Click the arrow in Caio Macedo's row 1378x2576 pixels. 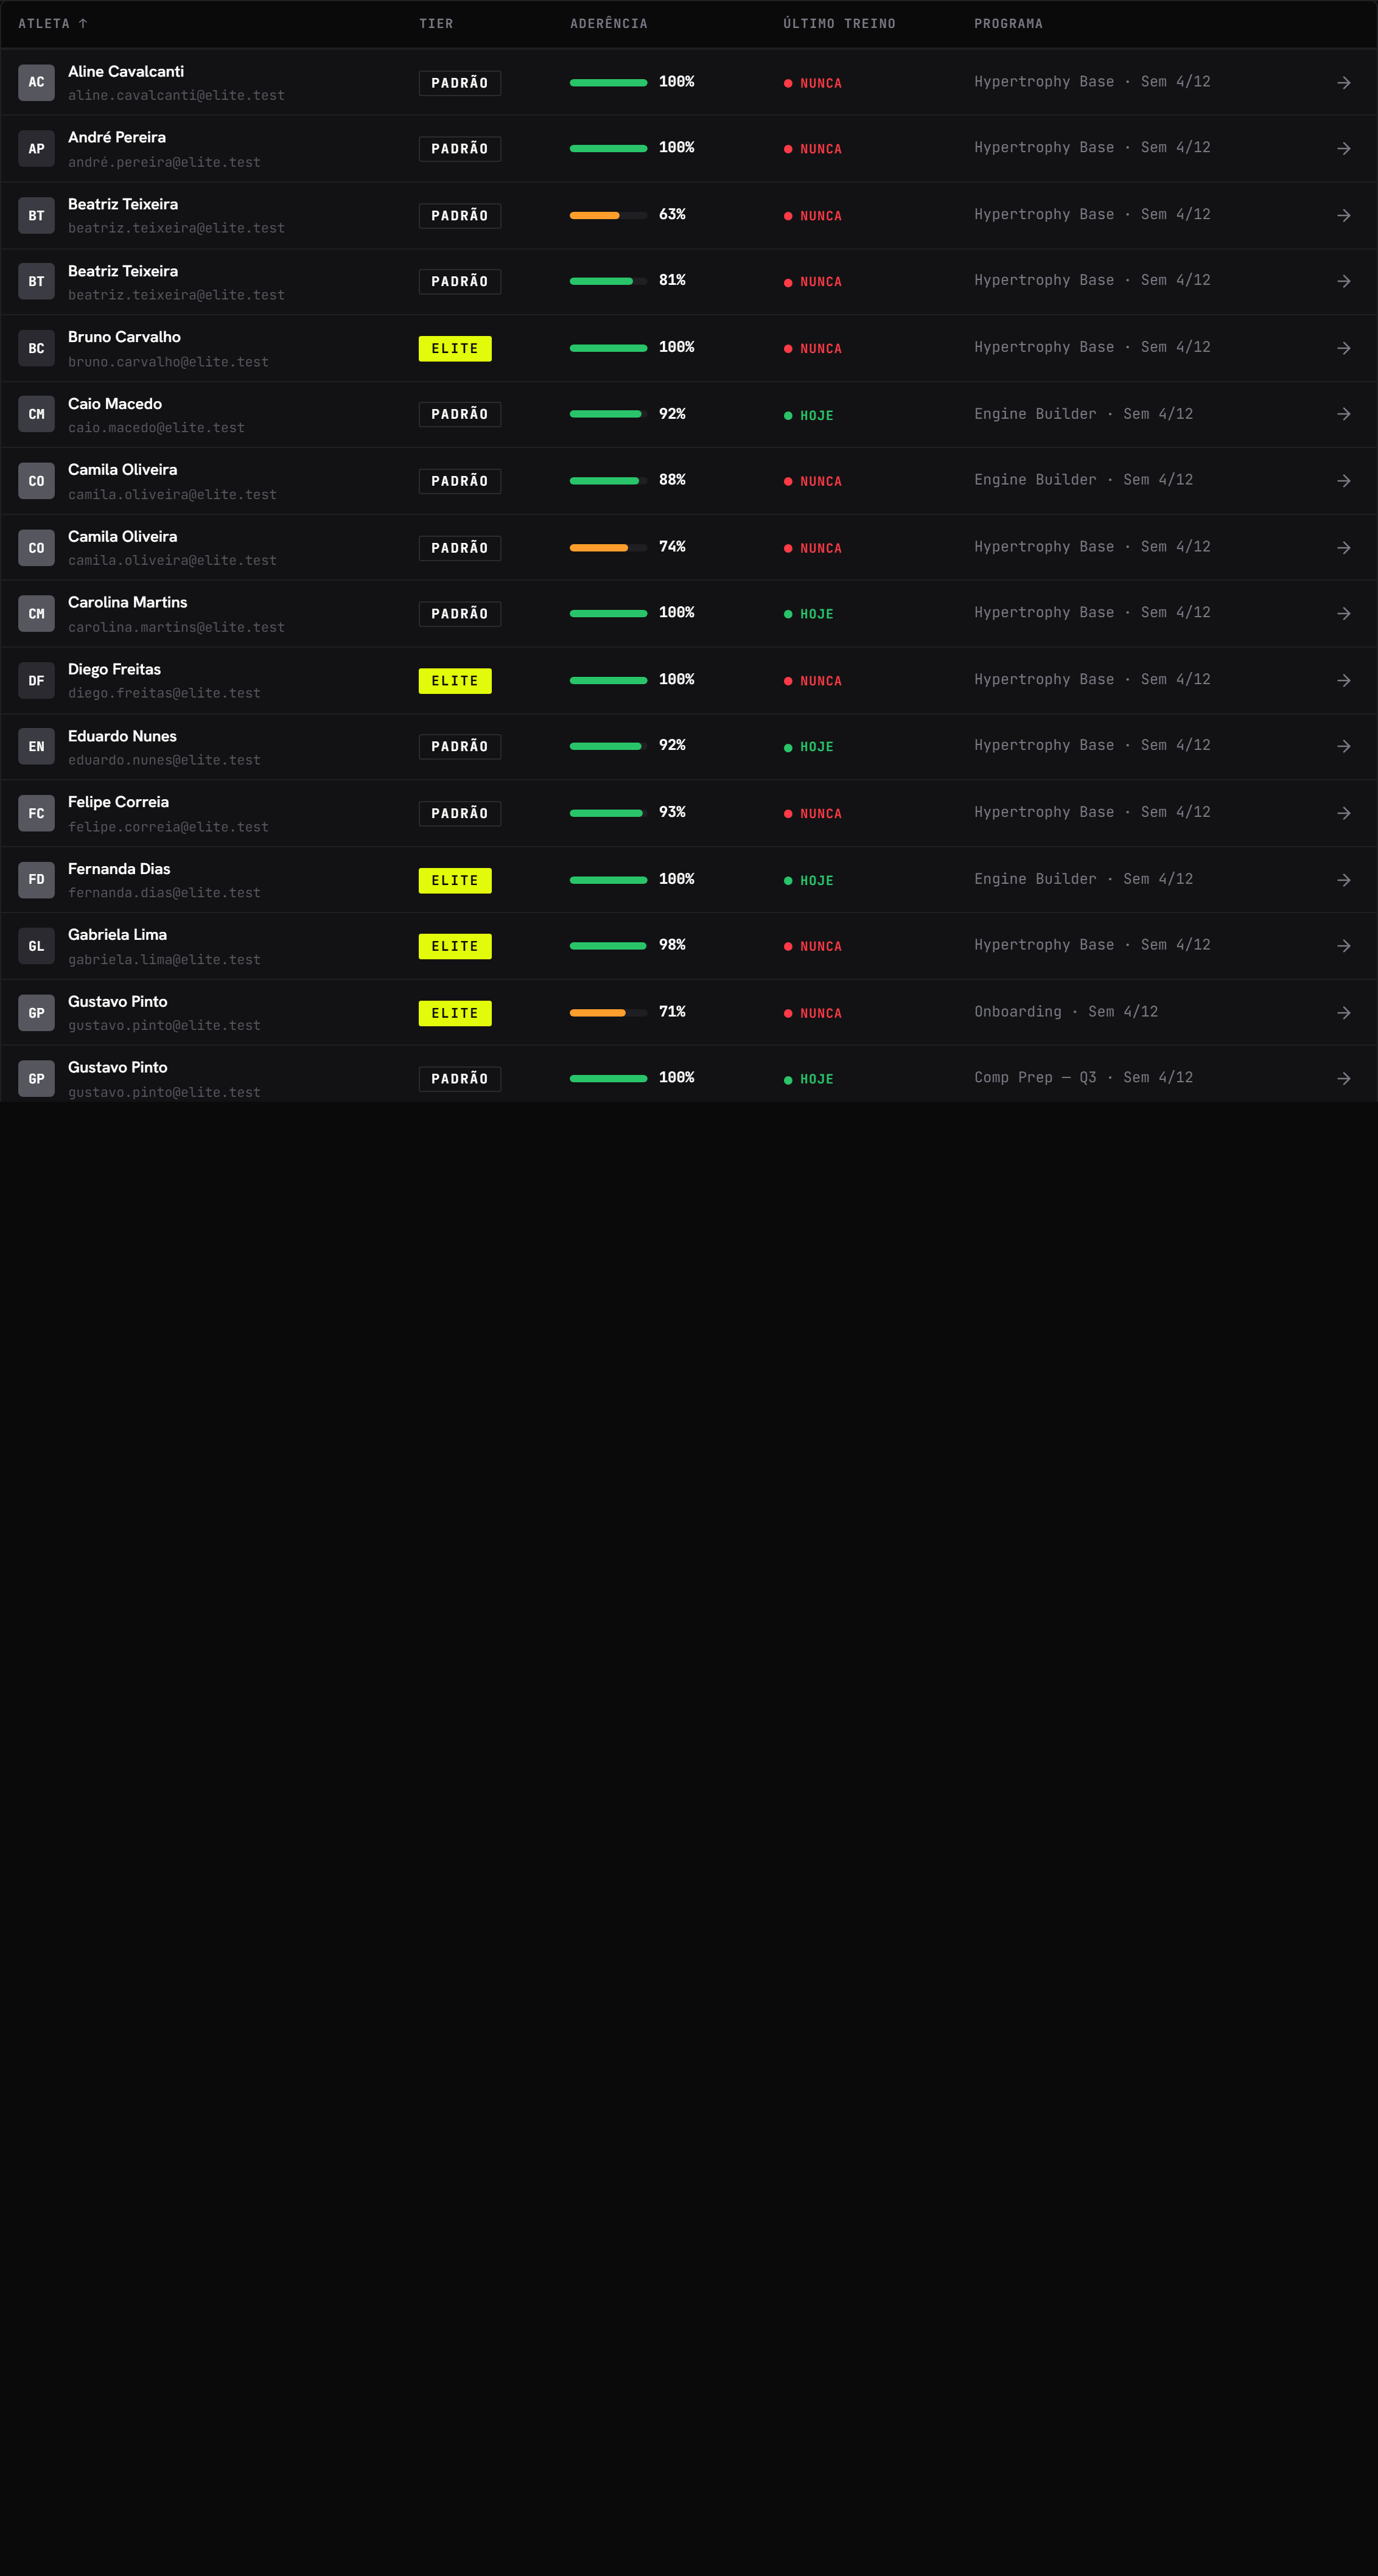[1343, 414]
